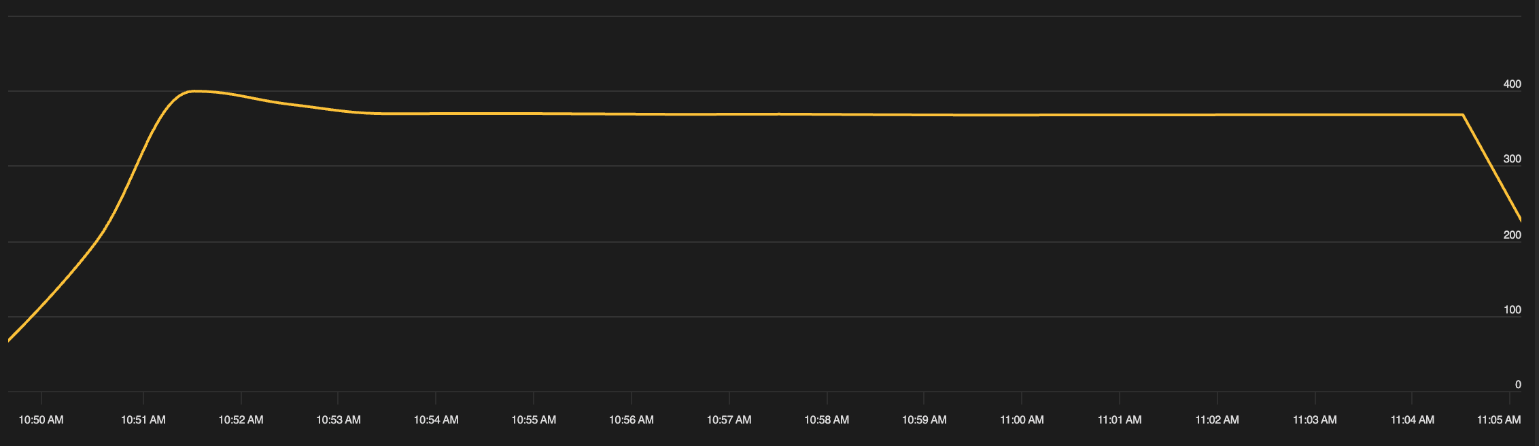Click the 10:51 AM time label
Viewport: 1539px width, 446px height.
click(x=143, y=419)
